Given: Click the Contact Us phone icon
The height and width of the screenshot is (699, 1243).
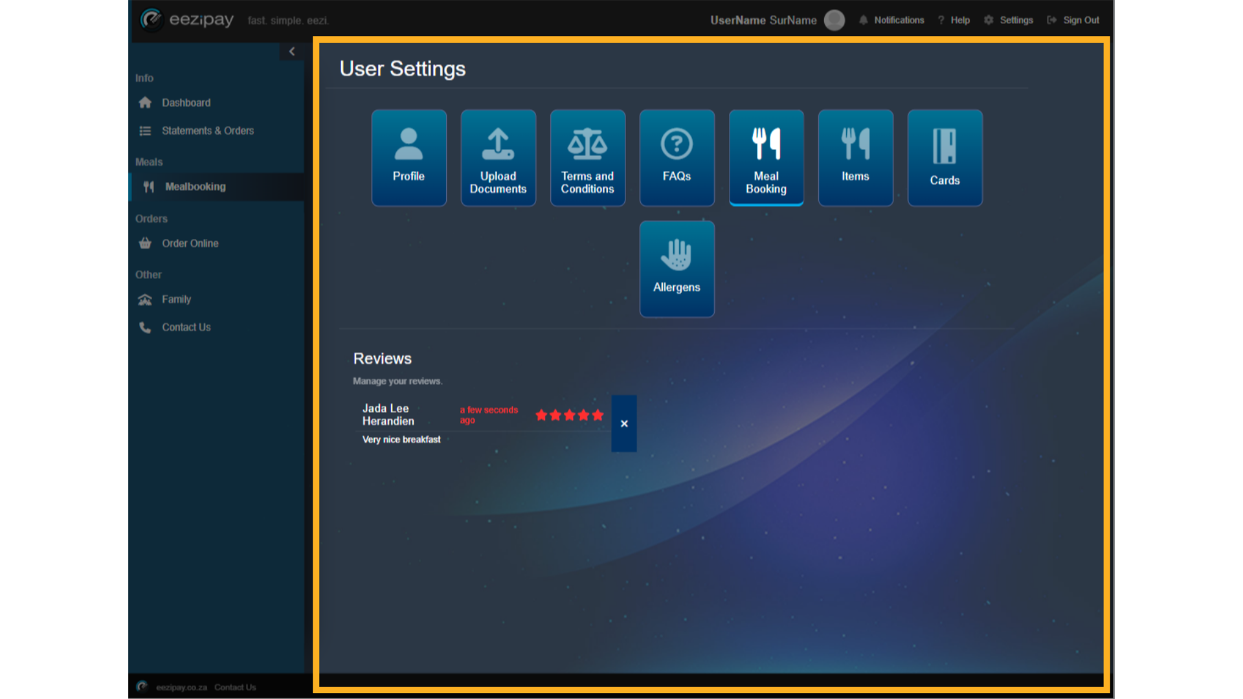Looking at the screenshot, I should point(145,327).
